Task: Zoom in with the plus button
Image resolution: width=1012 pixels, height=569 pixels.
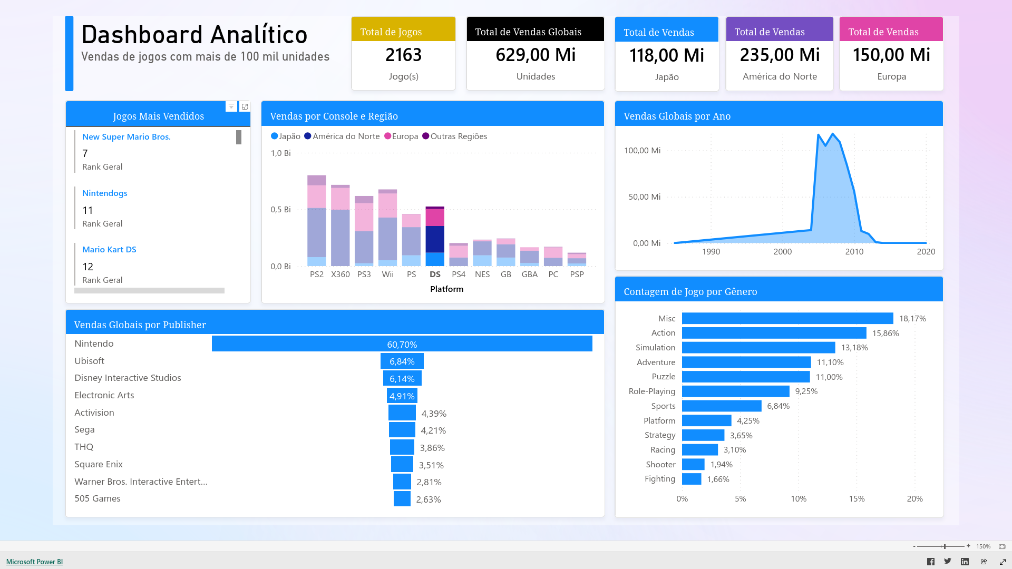Action: (x=968, y=546)
